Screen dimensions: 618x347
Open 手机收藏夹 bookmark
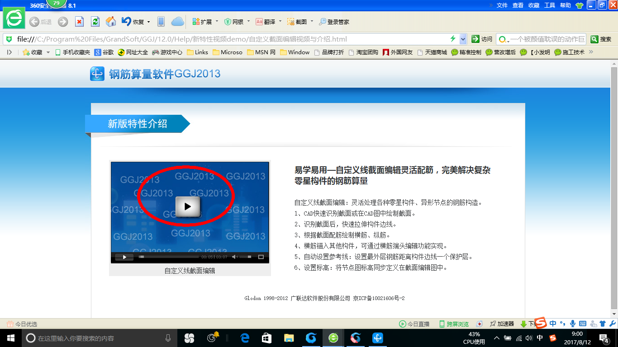click(x=72, y=52)
